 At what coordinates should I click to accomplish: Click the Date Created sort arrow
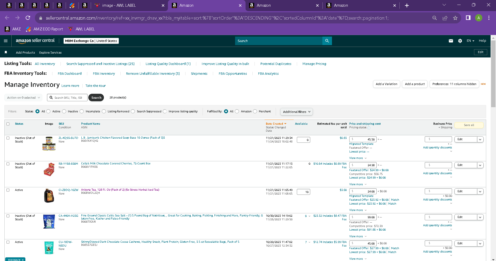point(285,124)
